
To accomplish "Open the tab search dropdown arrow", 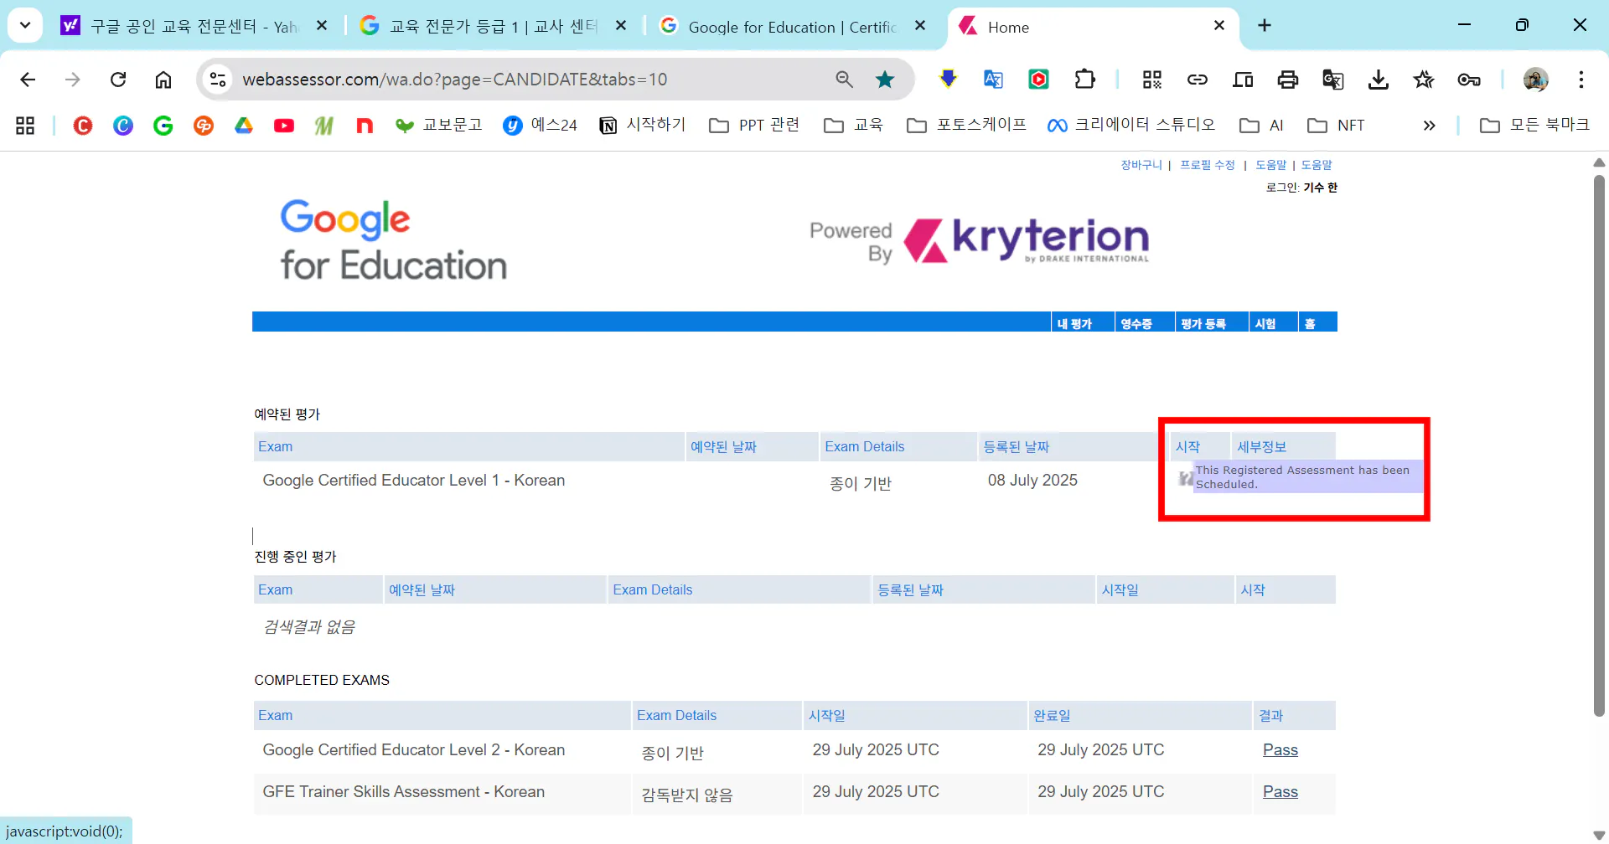I will (24, 25).
